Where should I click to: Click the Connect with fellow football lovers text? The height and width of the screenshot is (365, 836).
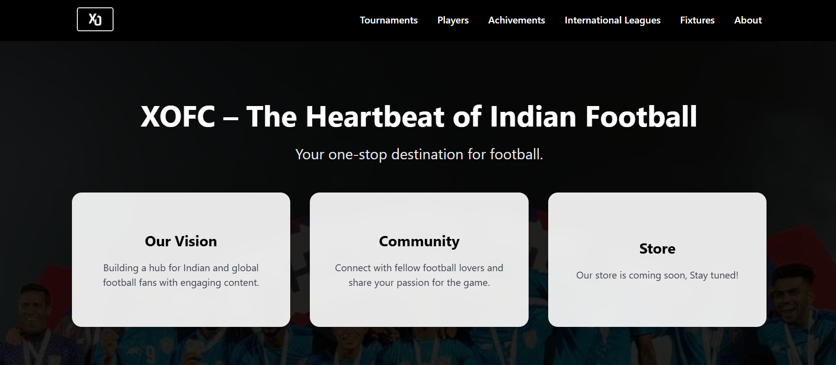419,275
